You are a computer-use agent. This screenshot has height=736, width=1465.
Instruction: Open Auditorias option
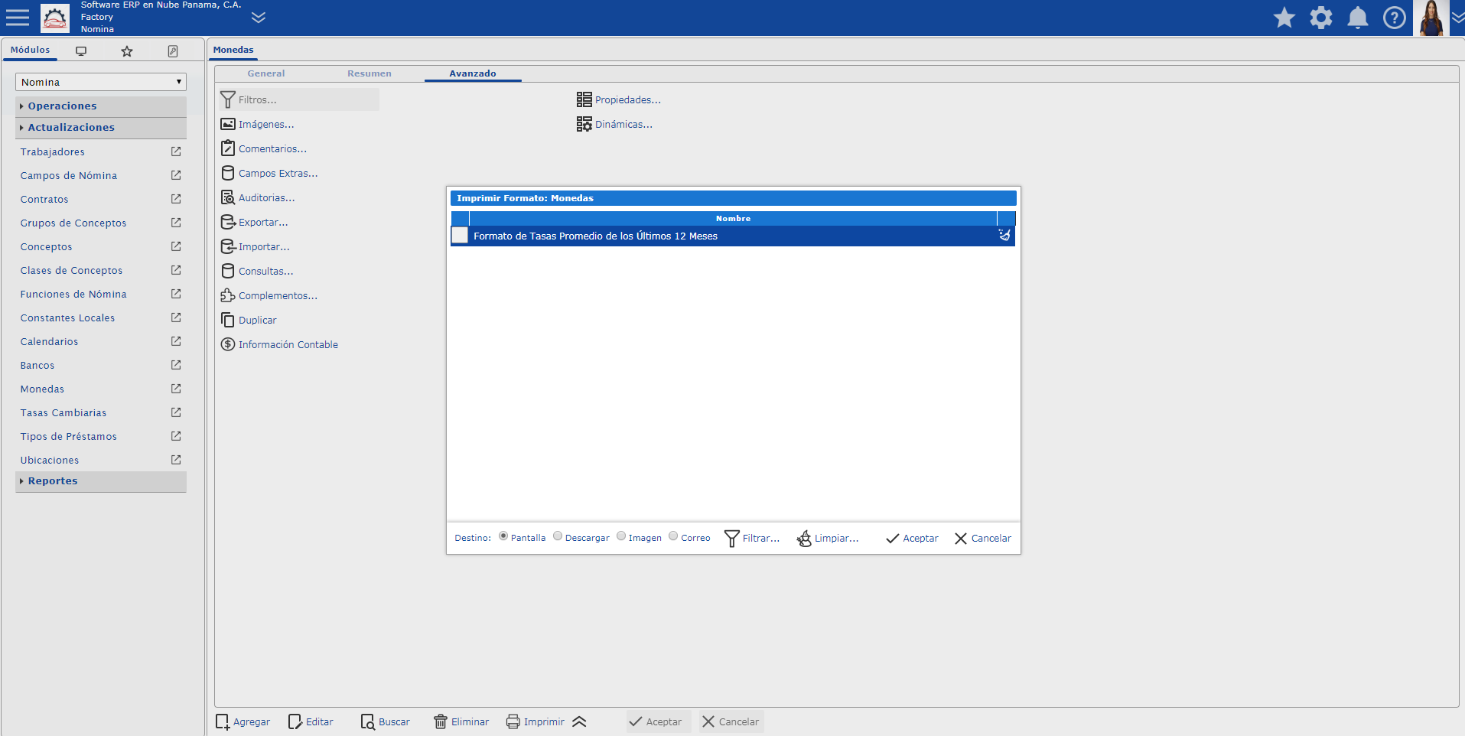(258, 198)
